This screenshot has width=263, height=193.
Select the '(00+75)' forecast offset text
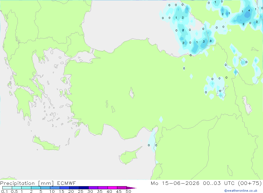pyautogui.click(x=250, y=183)
